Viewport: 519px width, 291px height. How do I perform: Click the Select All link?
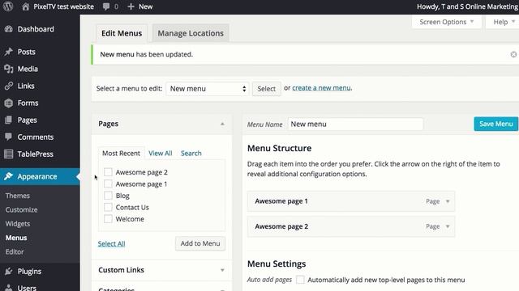pyautogui.click(x=112, y=244)
